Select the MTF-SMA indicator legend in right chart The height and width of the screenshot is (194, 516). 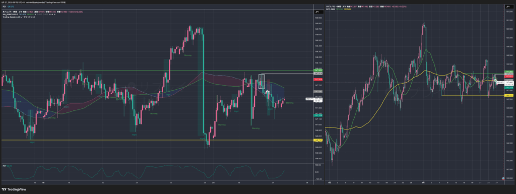point(330,9)
